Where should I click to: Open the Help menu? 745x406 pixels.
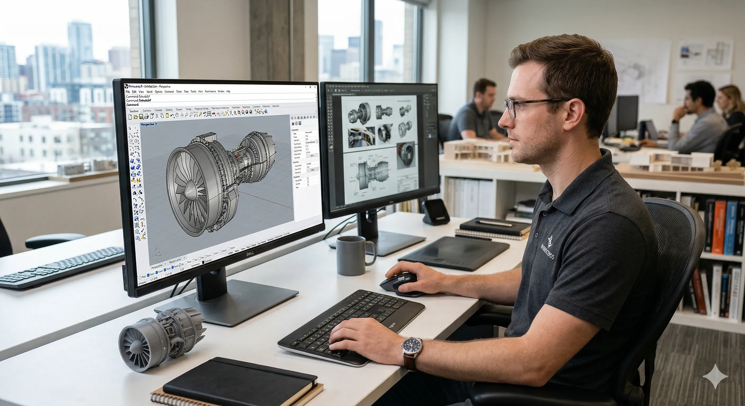(x=228, y=91)
